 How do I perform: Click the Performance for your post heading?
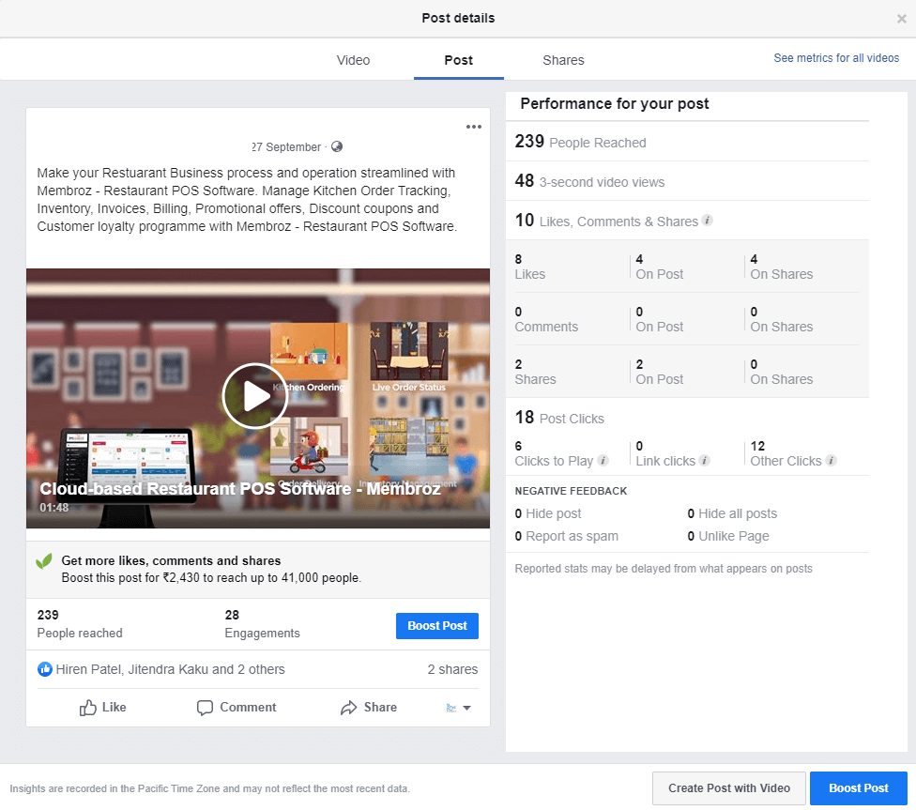[614, 103]
